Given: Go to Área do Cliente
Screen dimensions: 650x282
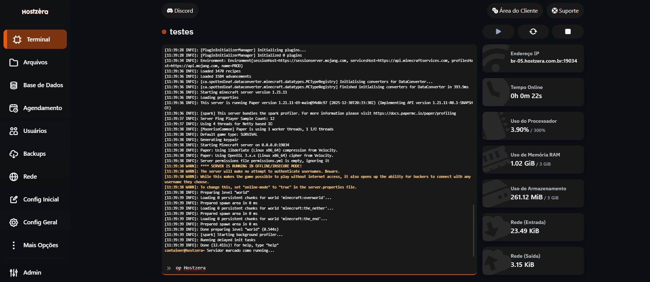Looking at the screenshot, I should coord(515,11).
